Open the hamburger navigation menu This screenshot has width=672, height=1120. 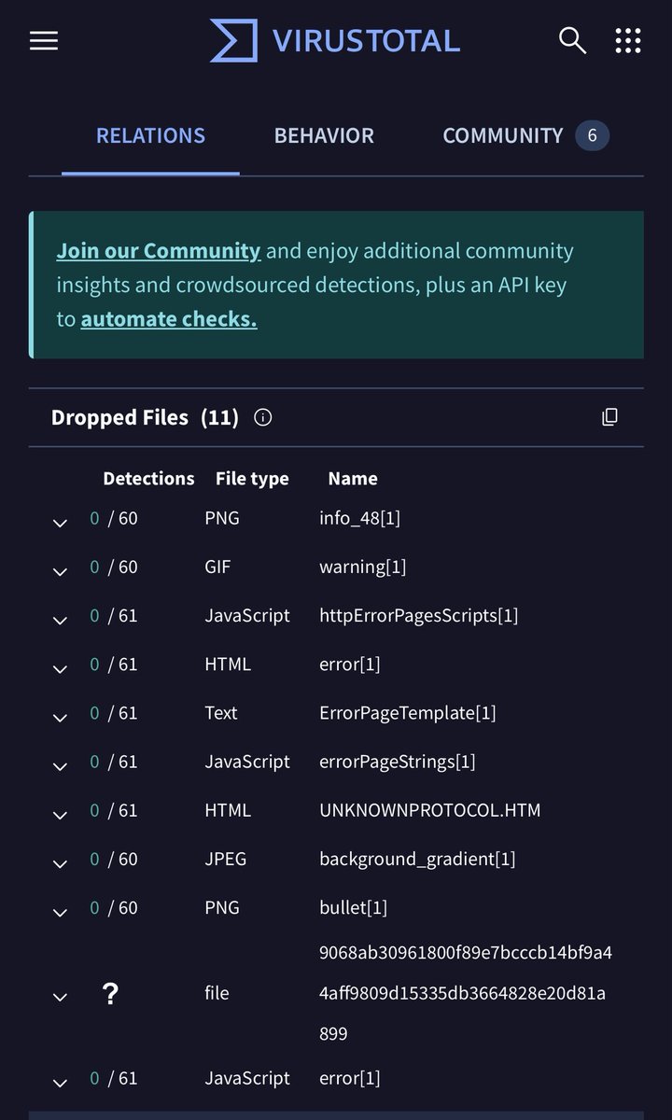[44, 41]
